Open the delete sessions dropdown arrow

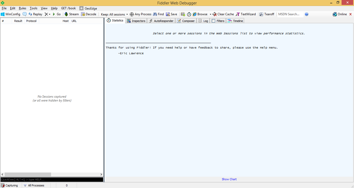[49, 14]
